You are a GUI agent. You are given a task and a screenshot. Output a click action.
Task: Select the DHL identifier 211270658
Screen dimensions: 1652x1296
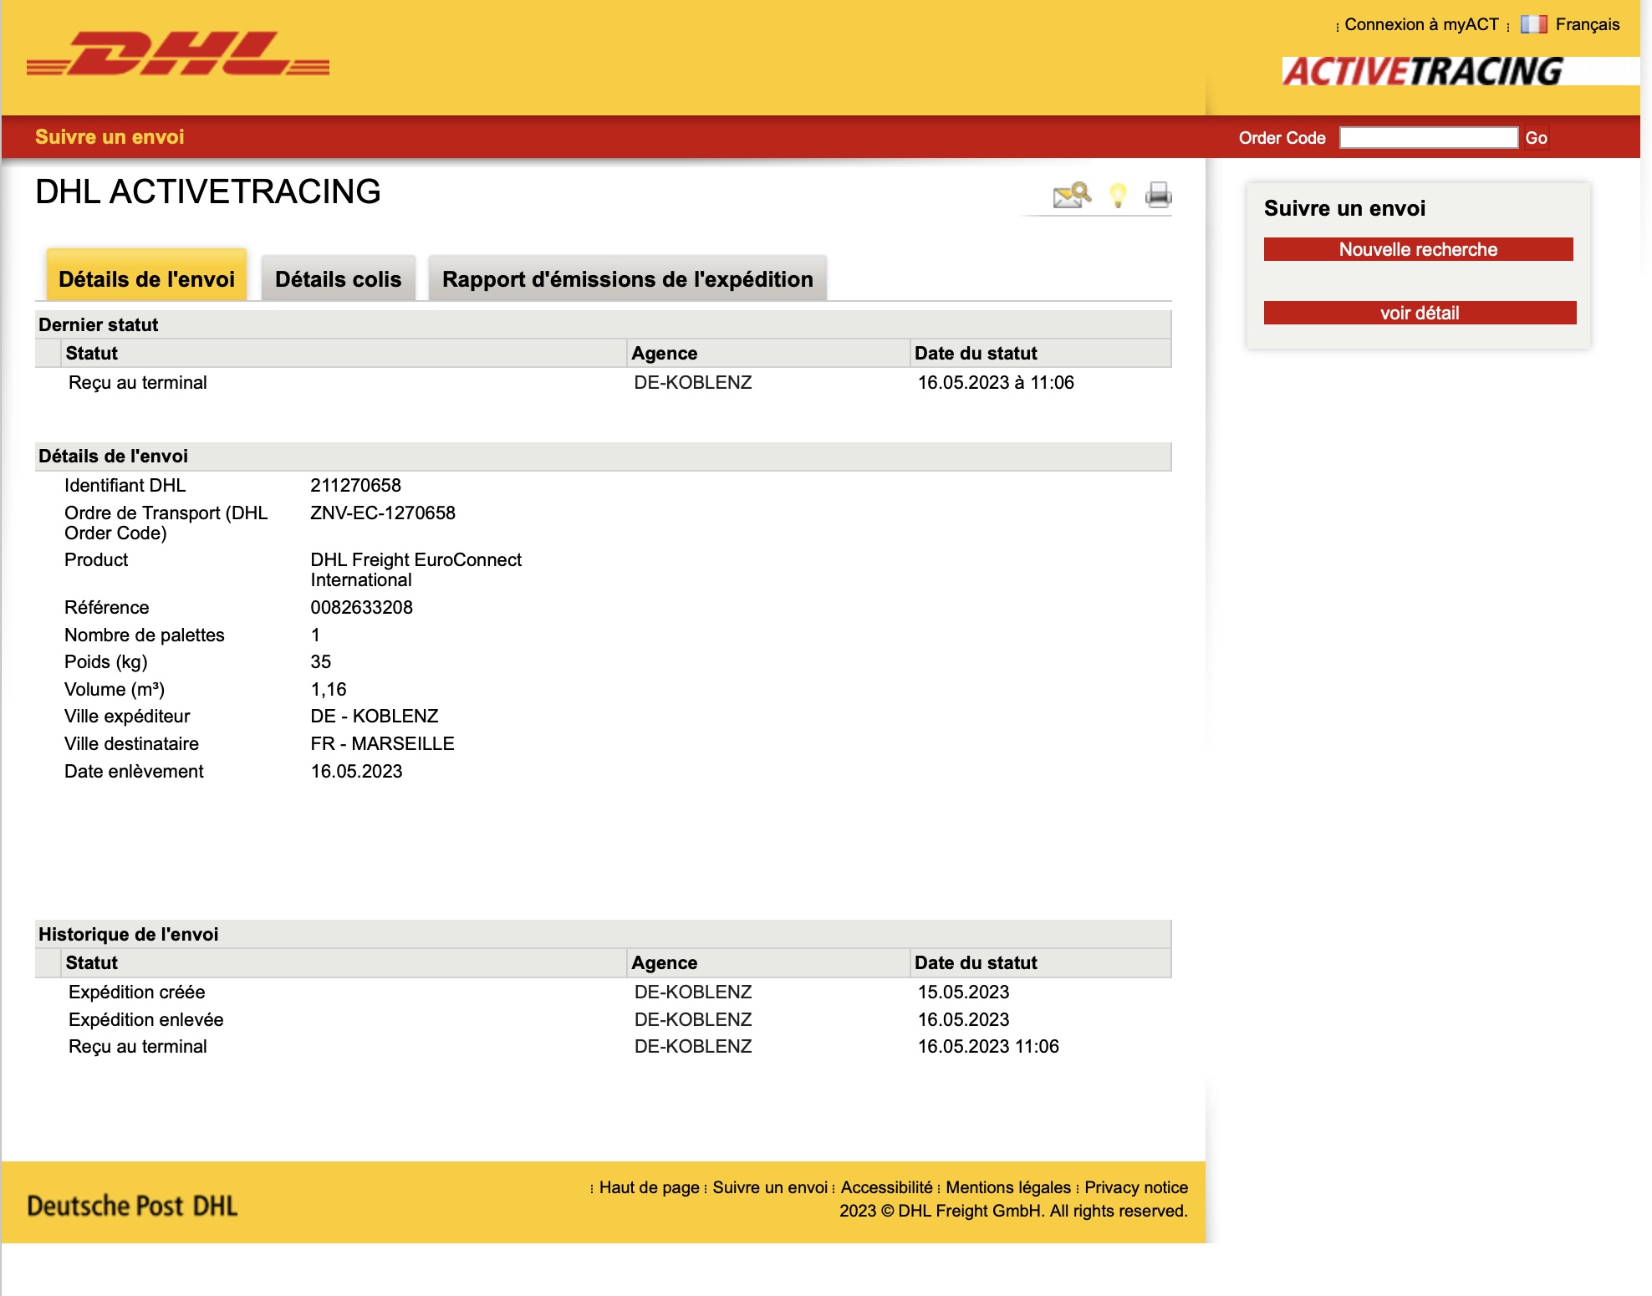[x=356, y=486]
